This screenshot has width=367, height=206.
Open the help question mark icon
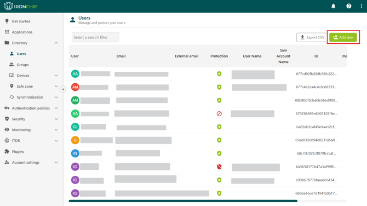point(349,7)
